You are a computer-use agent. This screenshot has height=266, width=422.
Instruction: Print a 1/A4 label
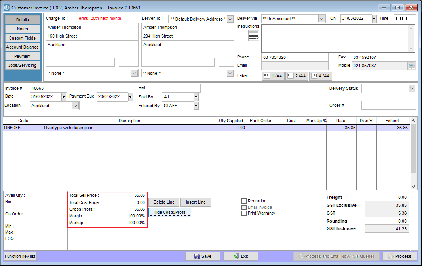(x=273, y=75)
